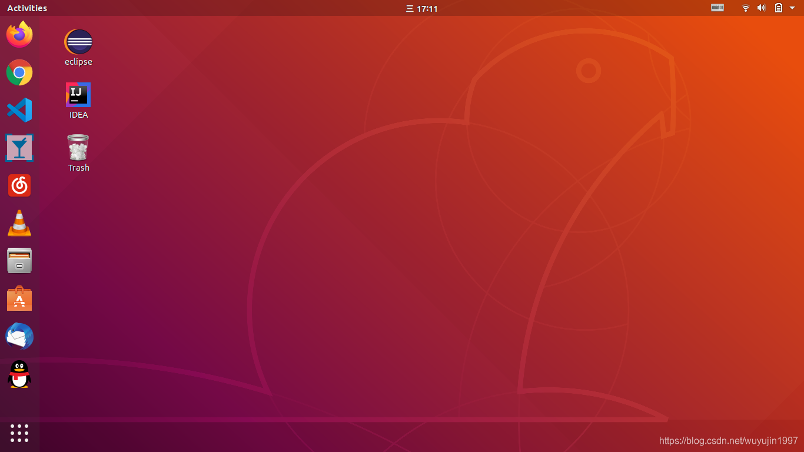This screenshot has height=452, width=804.
Task: Launch NetEase Cloud Music from the dock
Action: click(x=19, y=185)
